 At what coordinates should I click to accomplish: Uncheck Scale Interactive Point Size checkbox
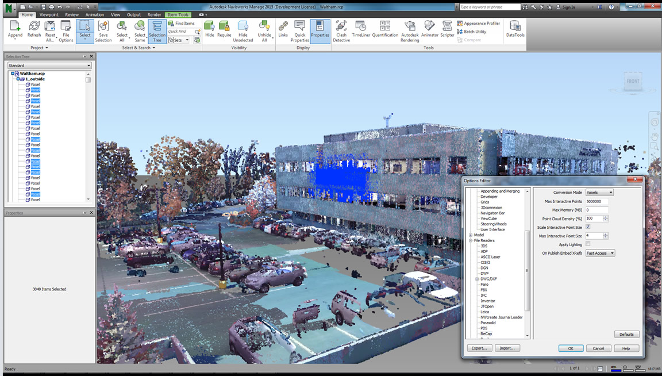coord(588,227)
